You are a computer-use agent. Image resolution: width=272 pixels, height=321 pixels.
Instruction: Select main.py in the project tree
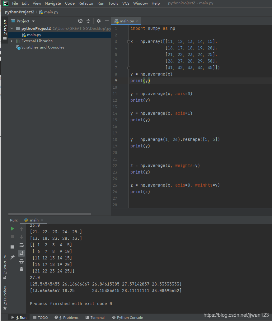59,35
